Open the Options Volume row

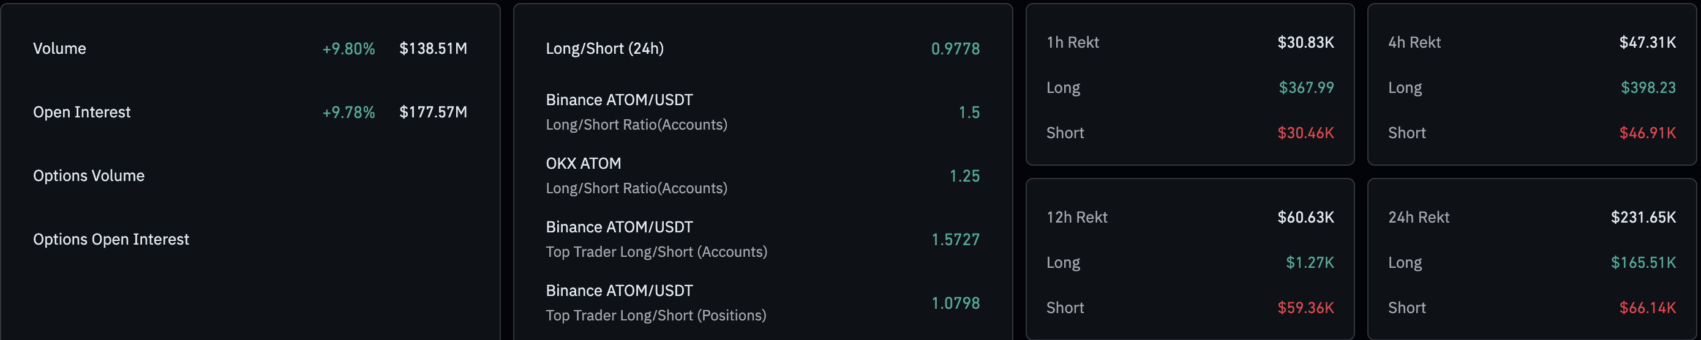89,176
